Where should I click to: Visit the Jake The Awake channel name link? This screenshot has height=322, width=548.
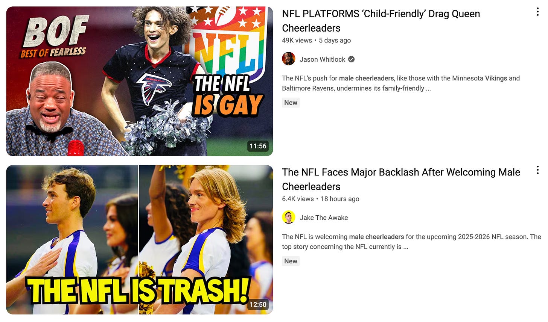tap(324, 218)
